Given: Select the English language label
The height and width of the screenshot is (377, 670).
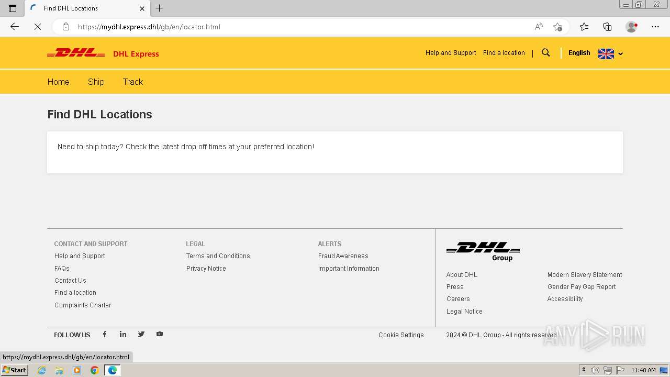Looking at the screenshot, I should (x=579, y=53).
